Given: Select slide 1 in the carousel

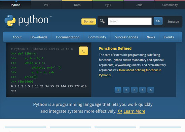Looking at the screenshot, I should coord(118,90).
